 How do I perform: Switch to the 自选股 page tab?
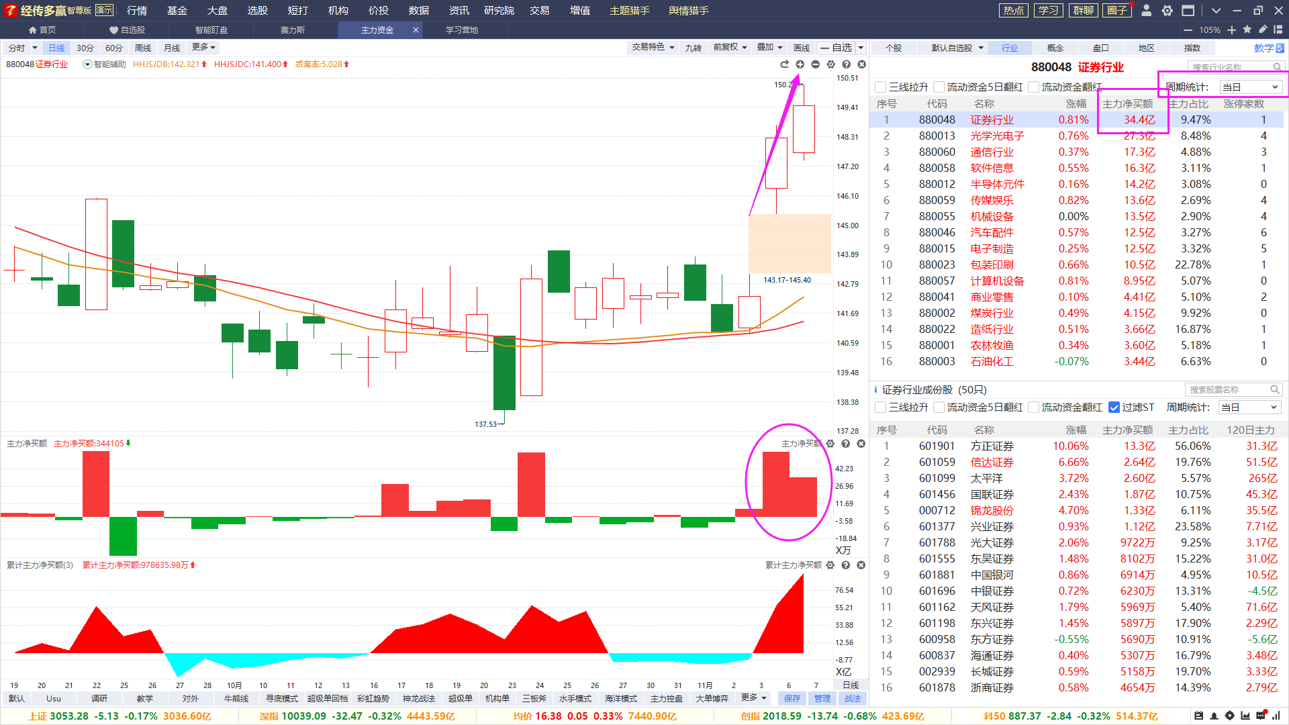pyautogui.click(x=127, y=30)
